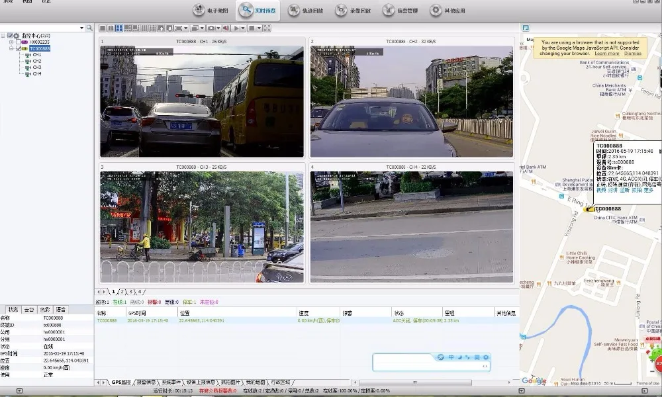Select the nine-window grid layout

[144, 28]
